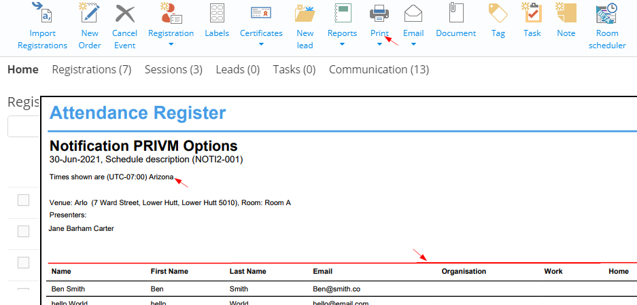The height and width of the screenshot is (305, 637).
Task: Click the Name column header
Action: point(61,271)
